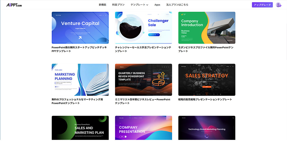
Task: Open Marketing Planning template thumbnail
Action: point(80,80)
